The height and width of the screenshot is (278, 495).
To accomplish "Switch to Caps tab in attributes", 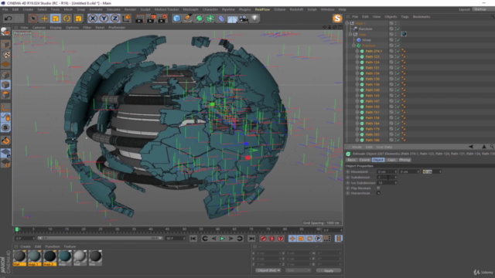I will tap(391, 160).
